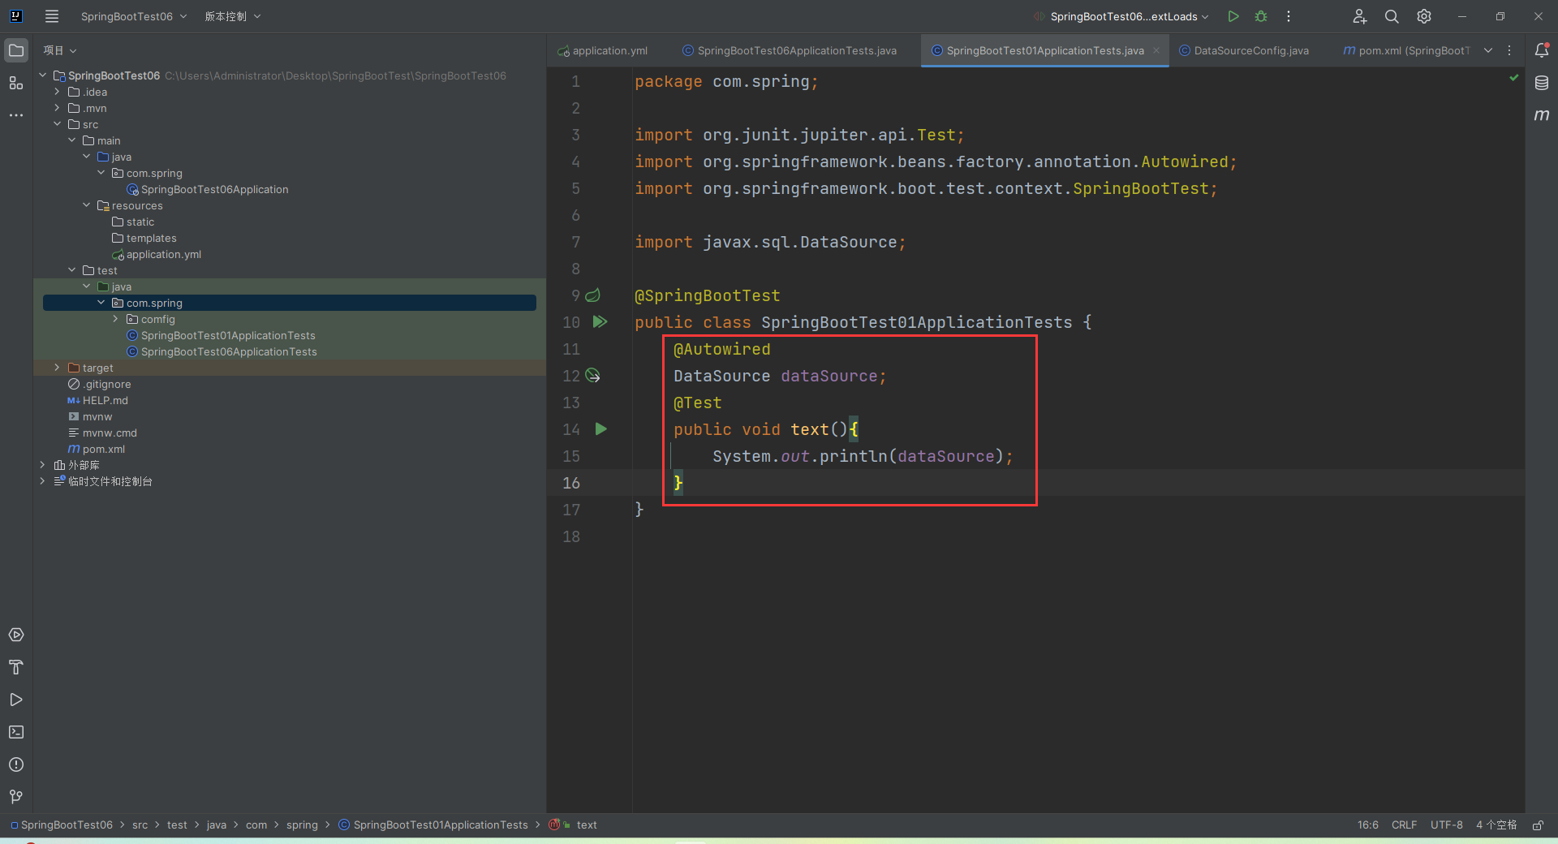
Task: Select SpringBootTest01ApplicationTests in project tree
Action: [x=228, y=335]
